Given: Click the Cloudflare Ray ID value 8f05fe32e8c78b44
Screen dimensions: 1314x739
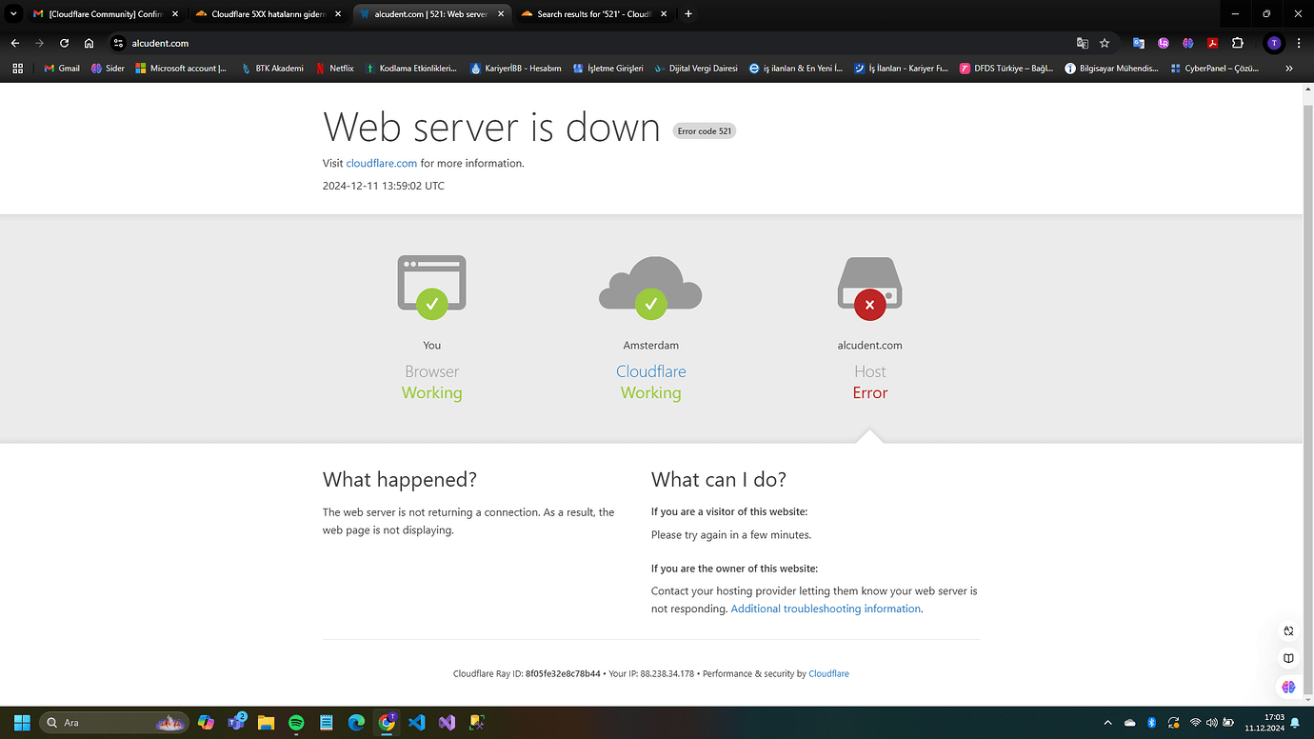Looking at the screenshot, I should tap(563, 673).
